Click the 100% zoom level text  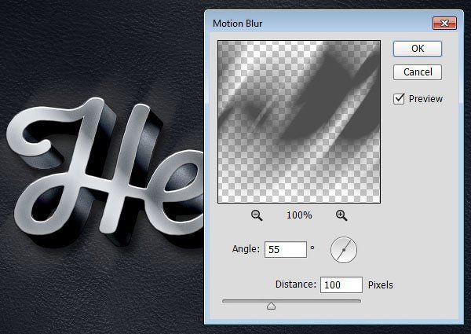(299, 215)
